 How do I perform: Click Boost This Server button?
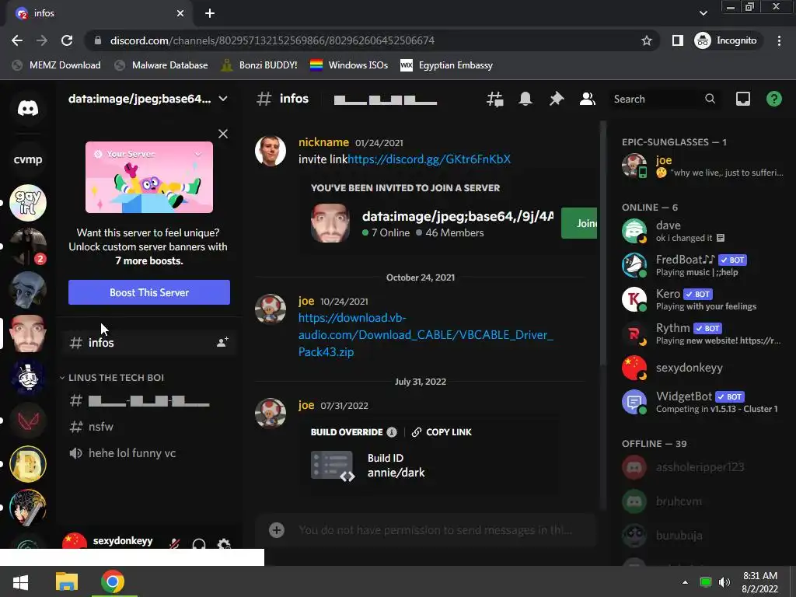click(x=149, y=292)
